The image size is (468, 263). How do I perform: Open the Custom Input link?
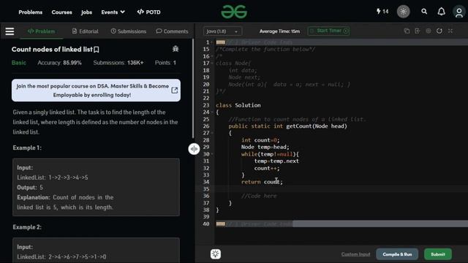click(356, 254)
